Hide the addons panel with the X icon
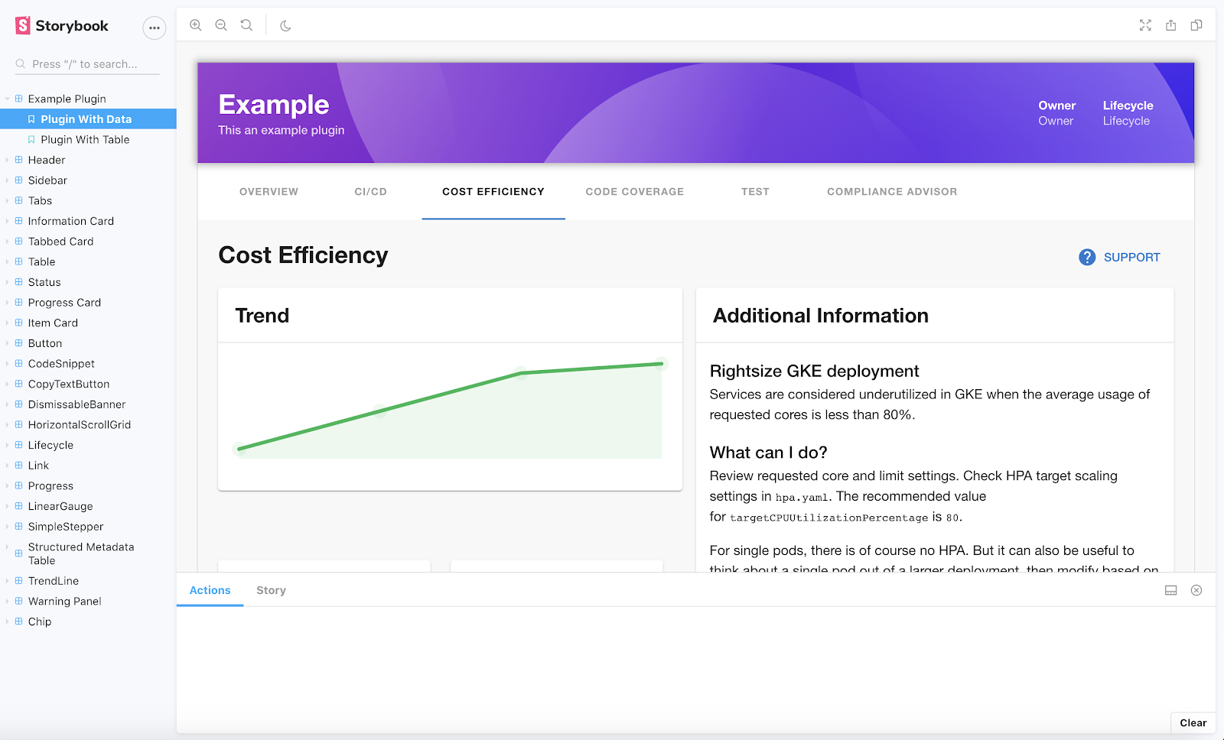This screenshot has height=740, width=1224. (1196, 590)
